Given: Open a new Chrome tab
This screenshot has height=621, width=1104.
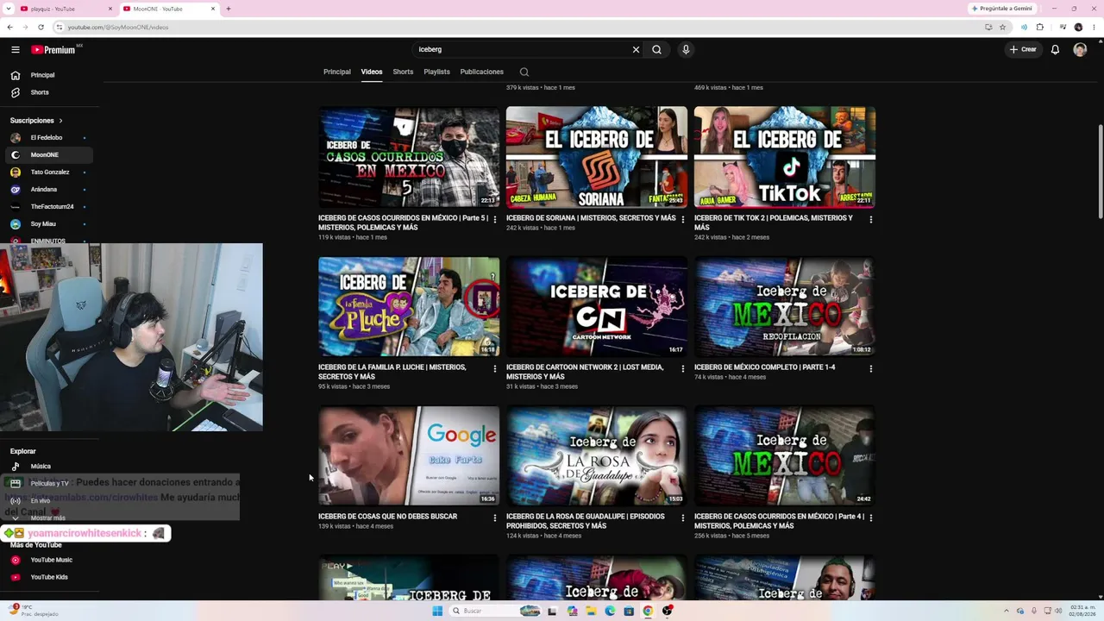Looking at the screenshot, I should [x=229, y=9].
